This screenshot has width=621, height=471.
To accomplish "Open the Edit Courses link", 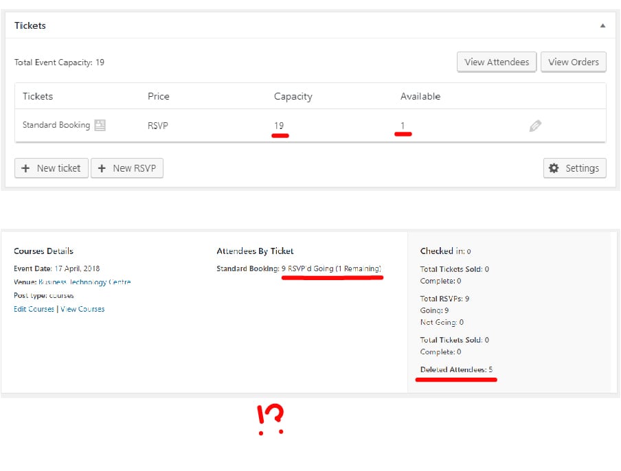I will tap(34, 309).
